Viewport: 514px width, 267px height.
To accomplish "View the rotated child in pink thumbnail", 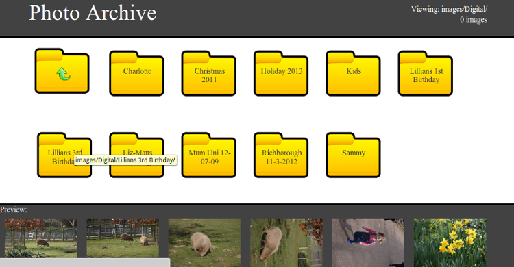I will (368, 243).
